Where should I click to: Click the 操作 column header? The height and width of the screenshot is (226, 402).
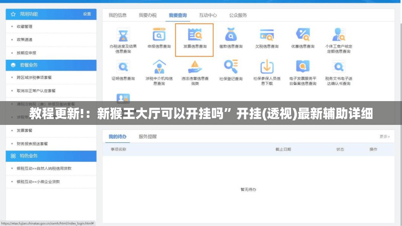[x=373, y=149]
